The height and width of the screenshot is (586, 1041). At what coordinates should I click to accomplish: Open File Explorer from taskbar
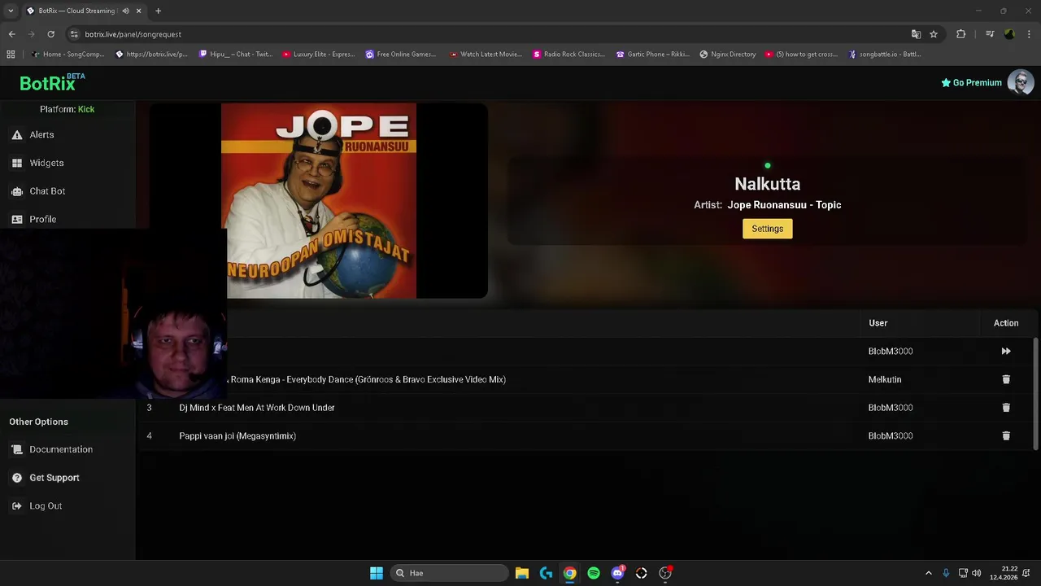tap(522, 573)
